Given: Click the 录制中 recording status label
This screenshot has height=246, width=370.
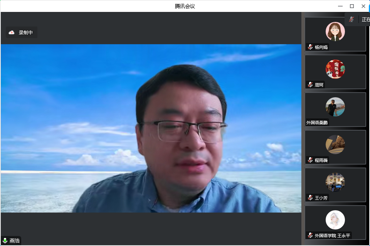Looking at the screenshot, I should [x=26, y=33].
